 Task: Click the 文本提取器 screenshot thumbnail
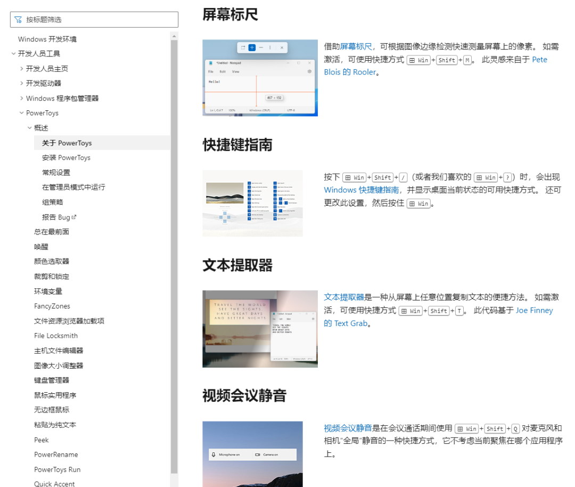click(260, 329)
